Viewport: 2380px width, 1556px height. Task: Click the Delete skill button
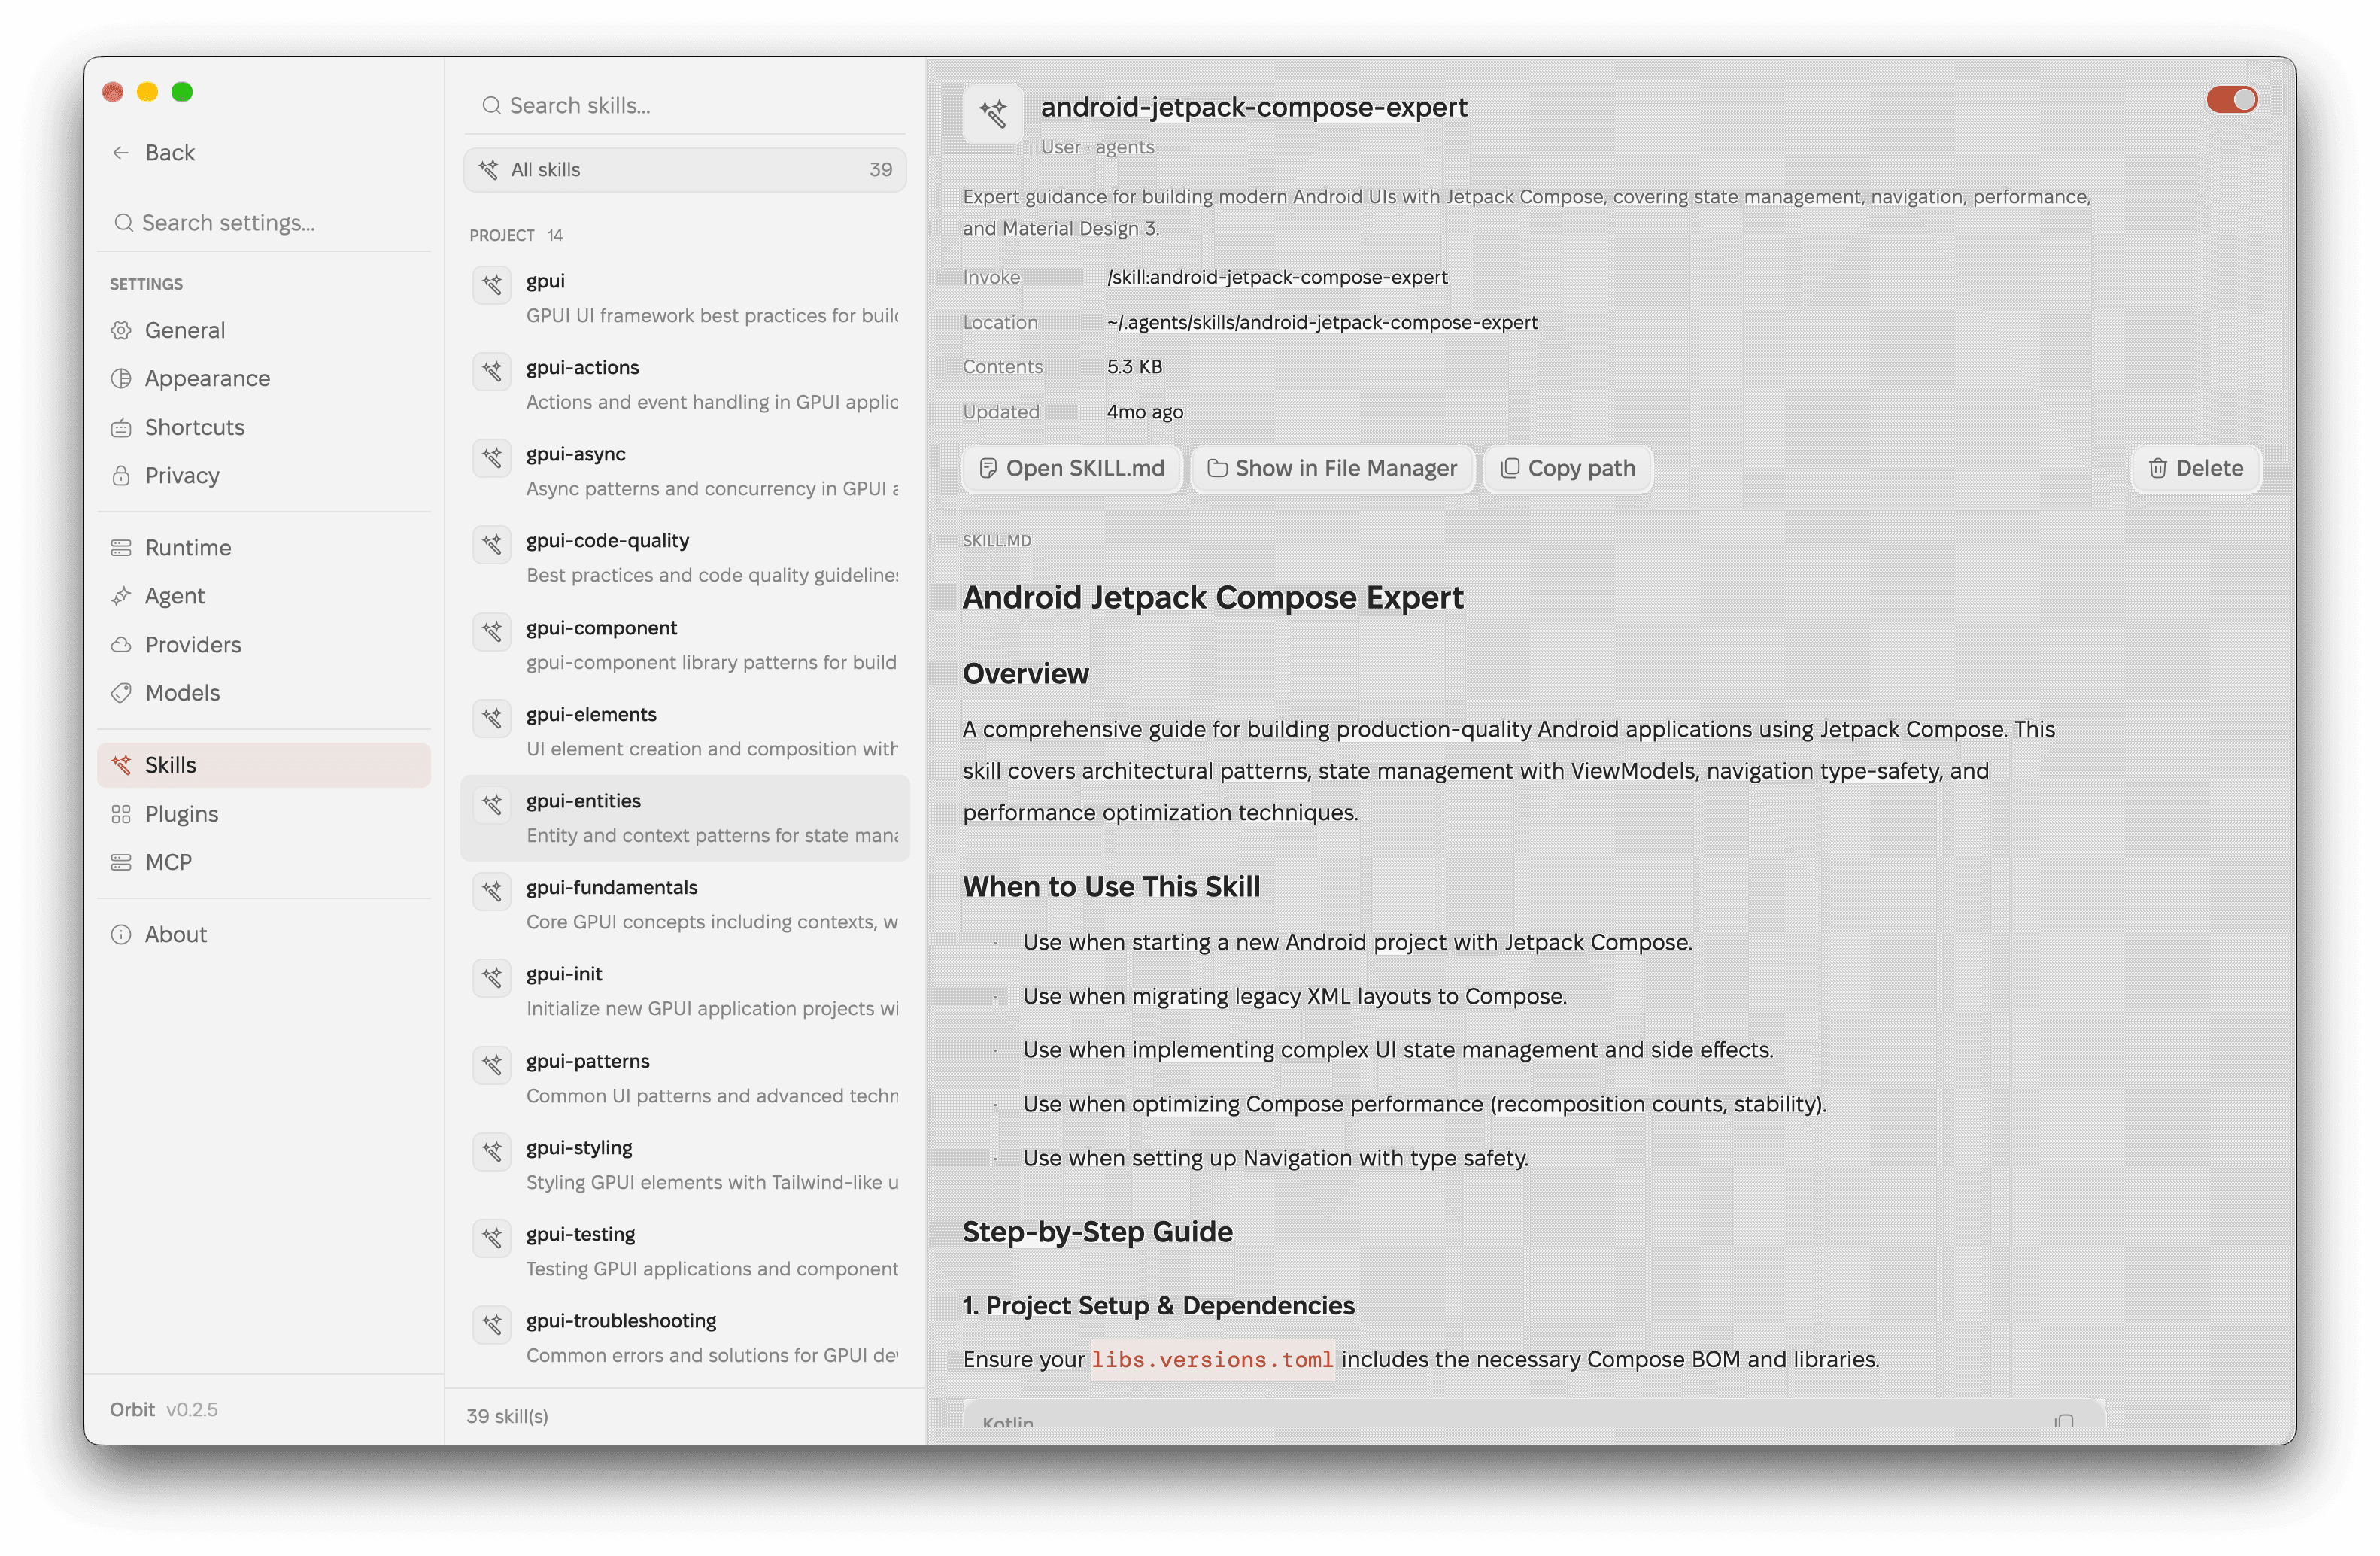2195,468
